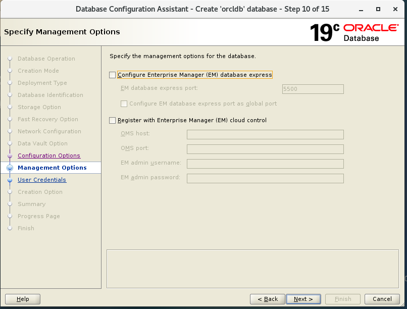Enable Register with Enterprise Manager cloud control
Viewport: 407px width, 309px height.
(112, 120)
